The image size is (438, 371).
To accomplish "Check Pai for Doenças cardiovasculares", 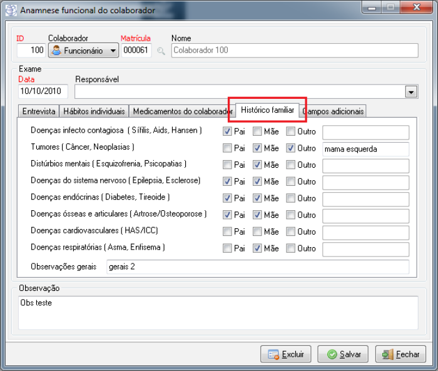I will tap(228, 232).
